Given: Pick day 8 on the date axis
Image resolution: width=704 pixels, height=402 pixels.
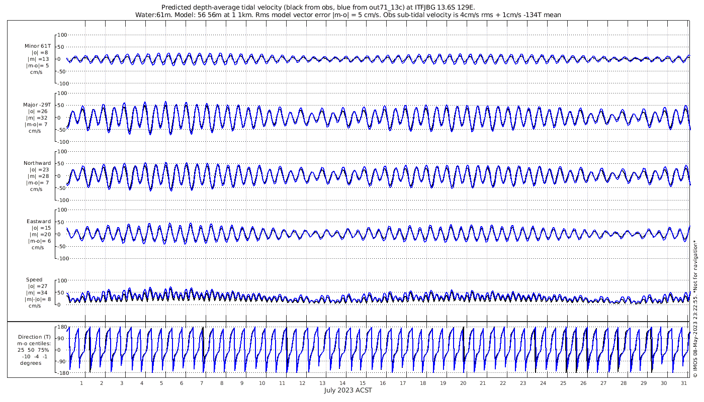Looking at the screenshot, I should click(x=222, y=383).
